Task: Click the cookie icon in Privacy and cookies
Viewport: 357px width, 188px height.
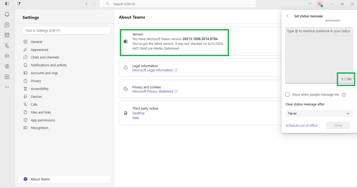Action: coord(126,89)
